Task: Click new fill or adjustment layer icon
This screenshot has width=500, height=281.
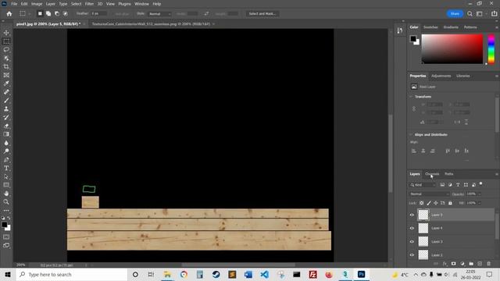Action: (x=462, y=264)
